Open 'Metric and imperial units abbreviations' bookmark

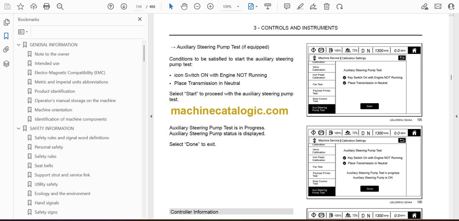pos(71,82)
